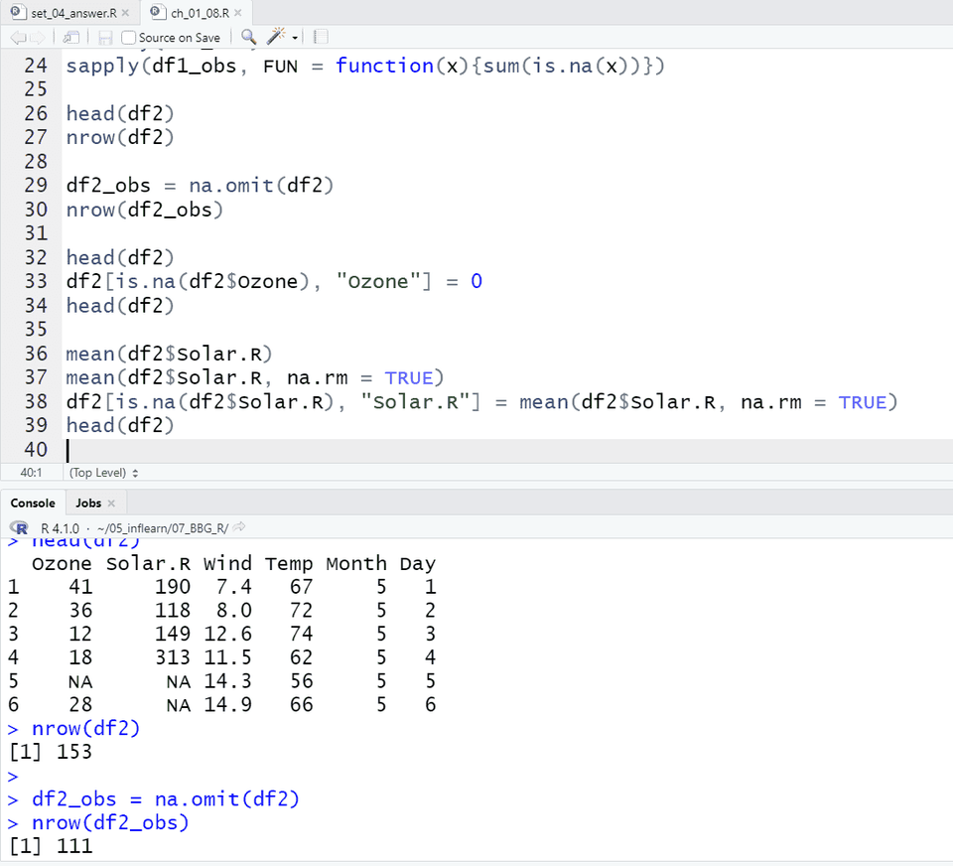The width and height of the screenshot is (953, 866).
Task: Show document in new window
Action: [x=71, y=38]
